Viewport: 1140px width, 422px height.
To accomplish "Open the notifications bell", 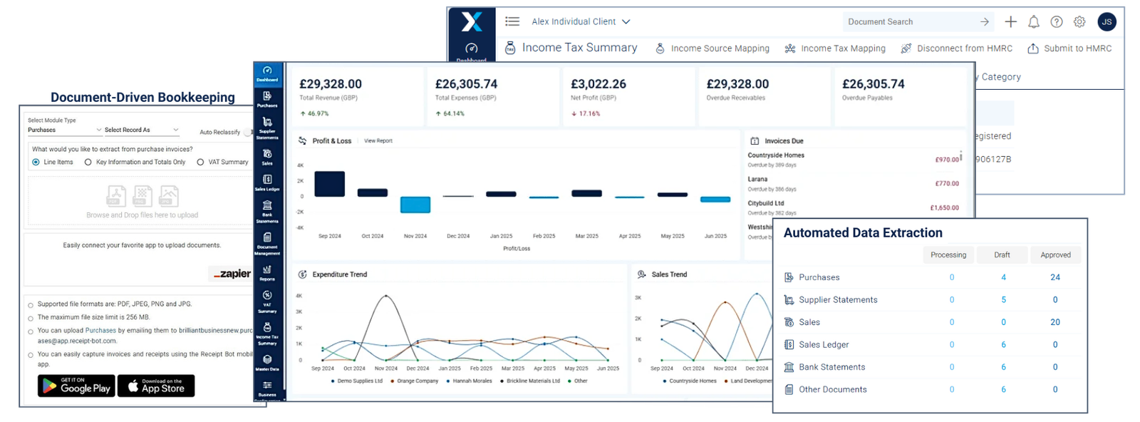I will [1034, 22].
